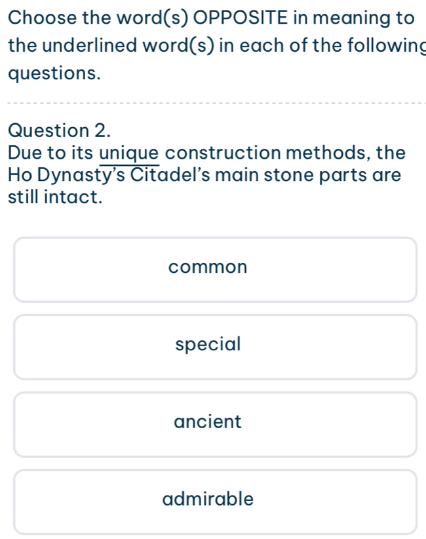Click the "Question 2." label
The height and width of the screenshot is (539, 426).
point(57,130)
